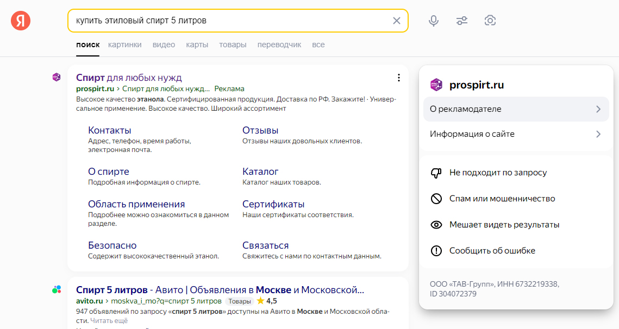
Task: Click the 'Спирт для любых нужд...' breadcrumb
Action: pos(166,88)
